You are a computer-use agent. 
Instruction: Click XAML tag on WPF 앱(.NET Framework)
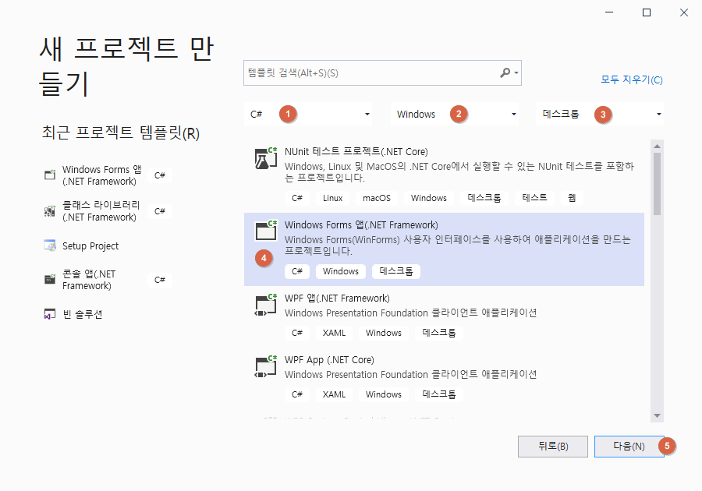tap(334, 333)
